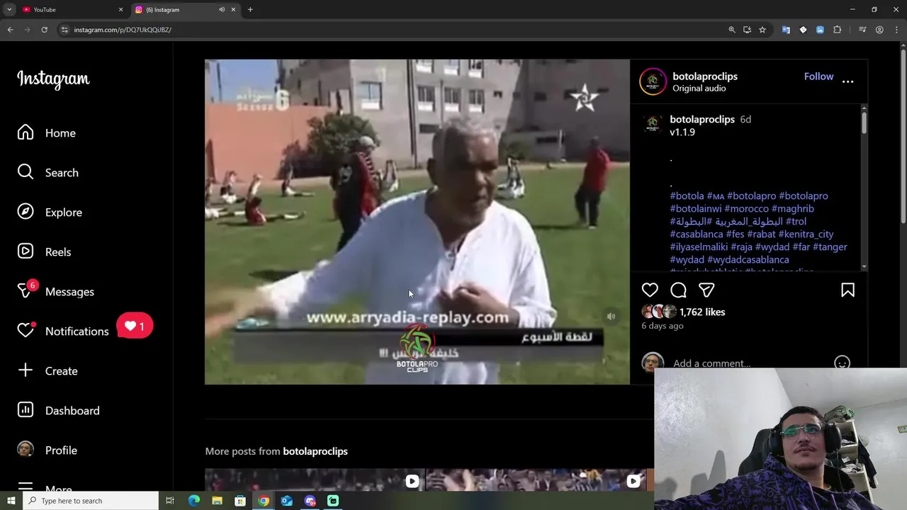Open the Extensions puzzle icon
907x510 pixels.
pyautogui.click(x=837, y=30)
